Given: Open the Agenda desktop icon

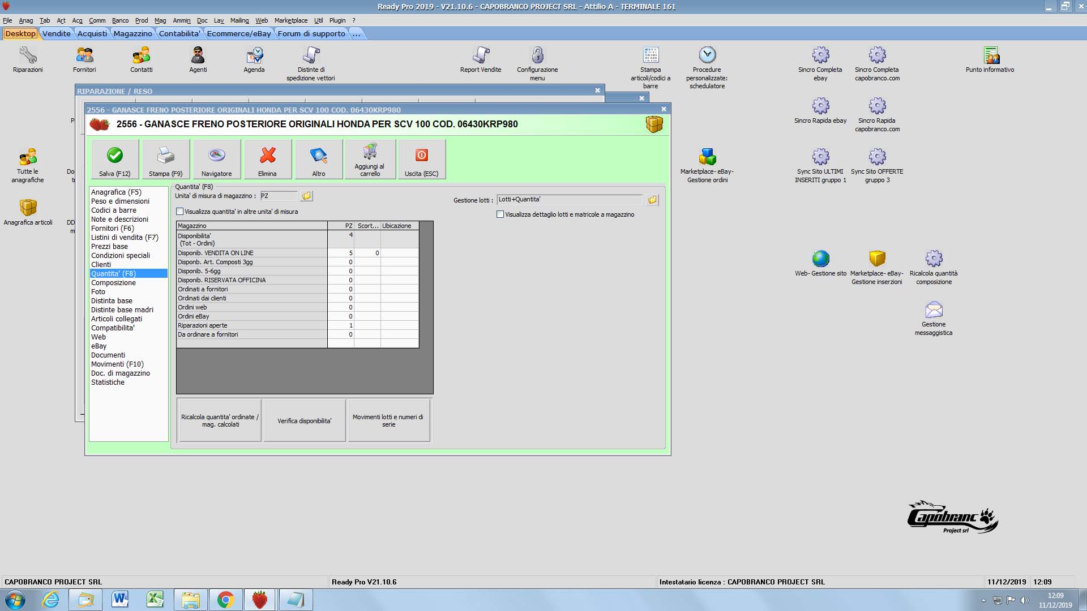Looking at the screenshot, I should point(254,59).
